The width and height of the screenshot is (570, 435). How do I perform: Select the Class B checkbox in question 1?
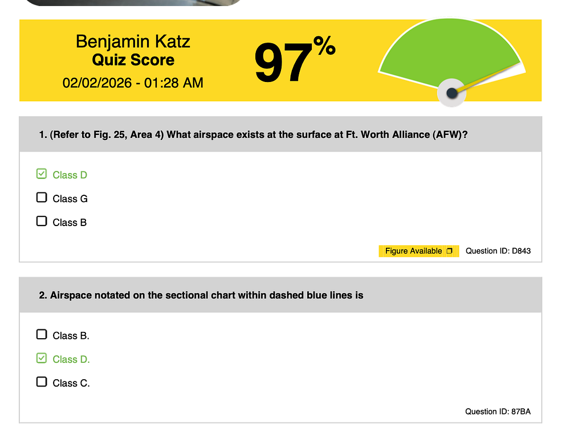click(42, 221)
